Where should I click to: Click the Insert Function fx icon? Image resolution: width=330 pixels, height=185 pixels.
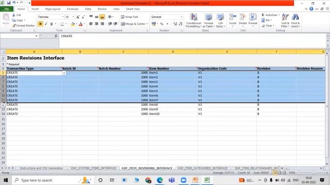pos(56,36)
